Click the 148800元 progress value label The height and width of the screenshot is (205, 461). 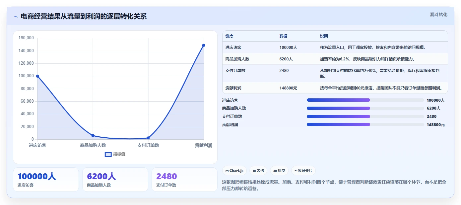[436, 125]
